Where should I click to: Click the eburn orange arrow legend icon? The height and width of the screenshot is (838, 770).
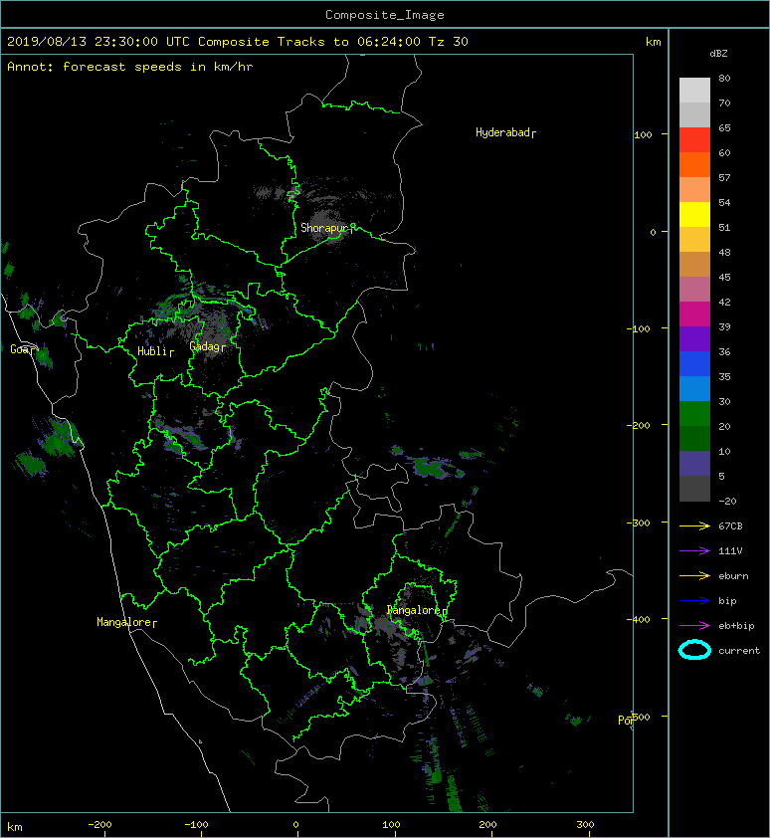click(694, 576)
